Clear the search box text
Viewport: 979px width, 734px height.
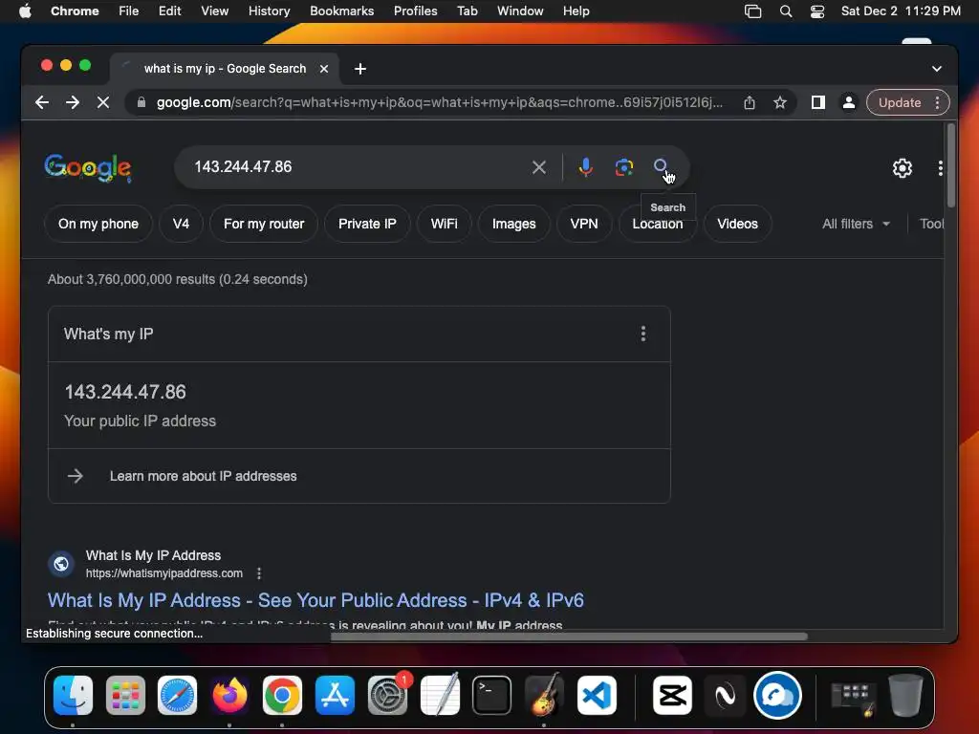pyautogui.click(x=539, y=166)
